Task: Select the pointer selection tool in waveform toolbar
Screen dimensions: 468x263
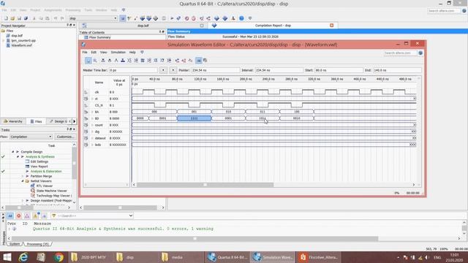Action: click(x=88, y=61)
